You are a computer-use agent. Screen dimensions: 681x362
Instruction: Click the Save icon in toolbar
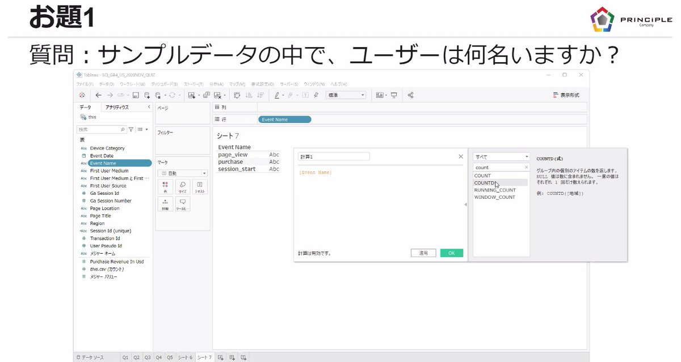pyautogui.click(x=137, y=95)
